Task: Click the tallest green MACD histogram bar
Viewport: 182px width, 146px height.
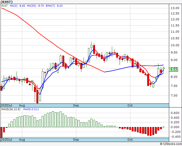Action: pos(53,119)
